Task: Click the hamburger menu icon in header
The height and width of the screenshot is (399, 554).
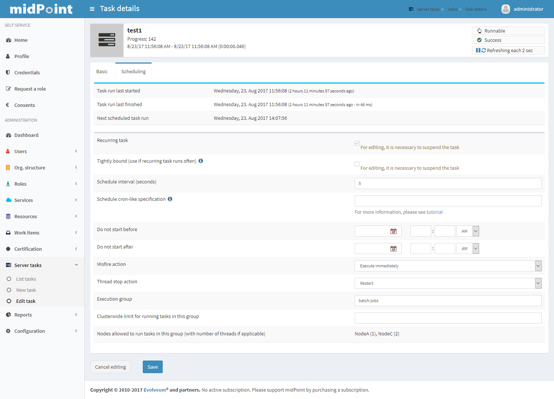Action: click(92, 9)
